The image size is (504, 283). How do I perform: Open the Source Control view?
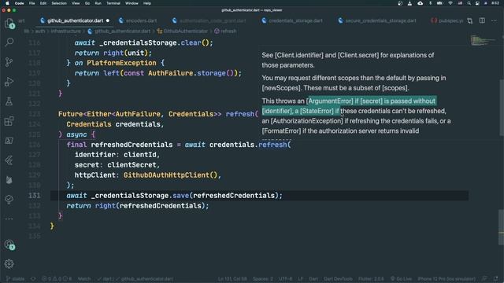(x=9, y=62)
